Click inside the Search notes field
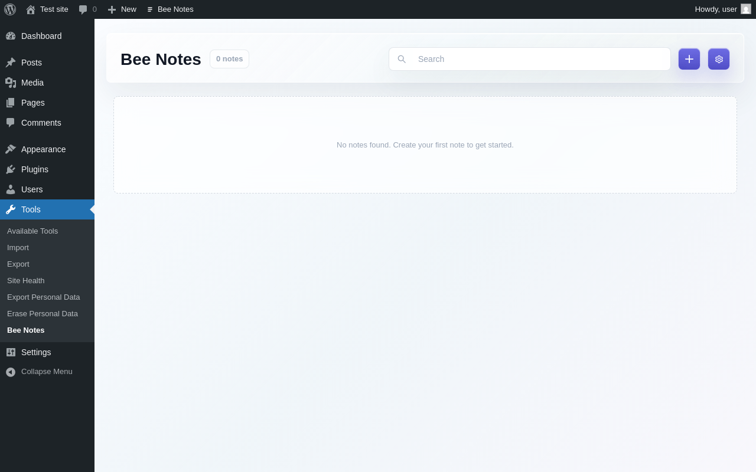 [530, 59]
